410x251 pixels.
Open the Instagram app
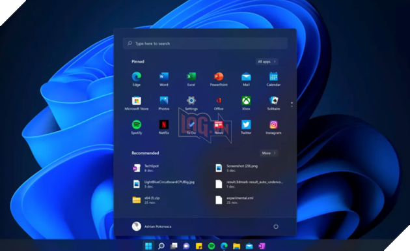(273, 127)
